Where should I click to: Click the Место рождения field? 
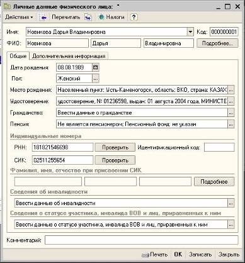(142, 90)
